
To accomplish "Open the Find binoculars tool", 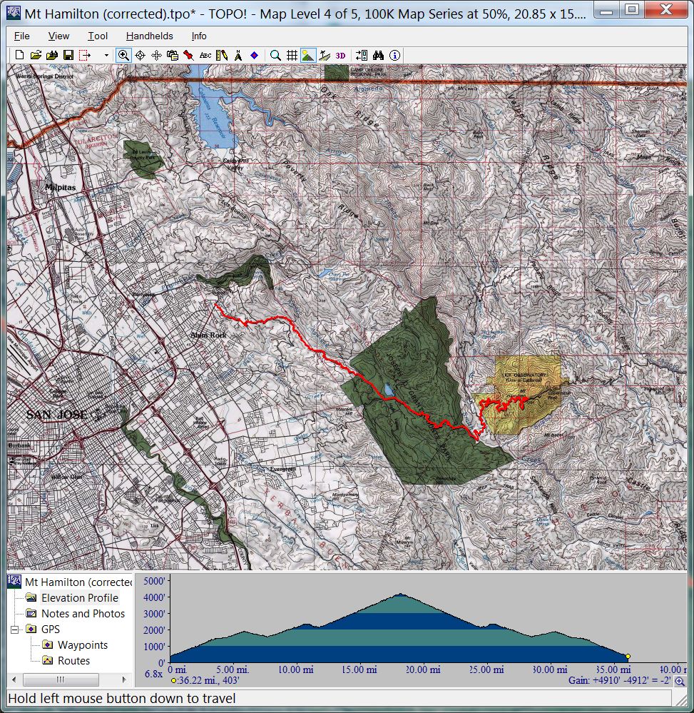I will pos(379,55).
